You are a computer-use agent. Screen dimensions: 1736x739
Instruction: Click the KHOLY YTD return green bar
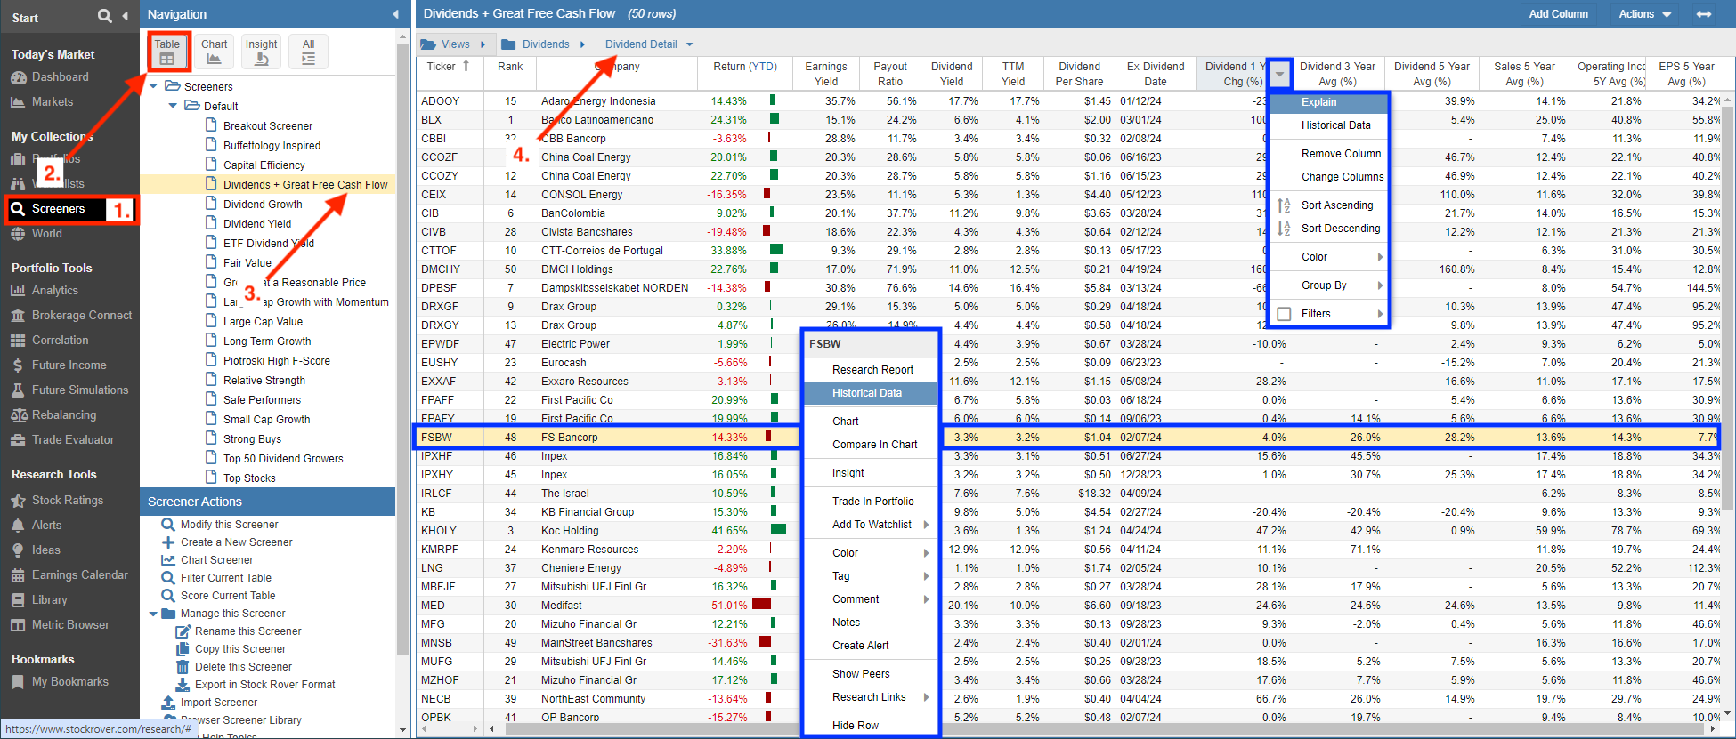tap(778, 530)
